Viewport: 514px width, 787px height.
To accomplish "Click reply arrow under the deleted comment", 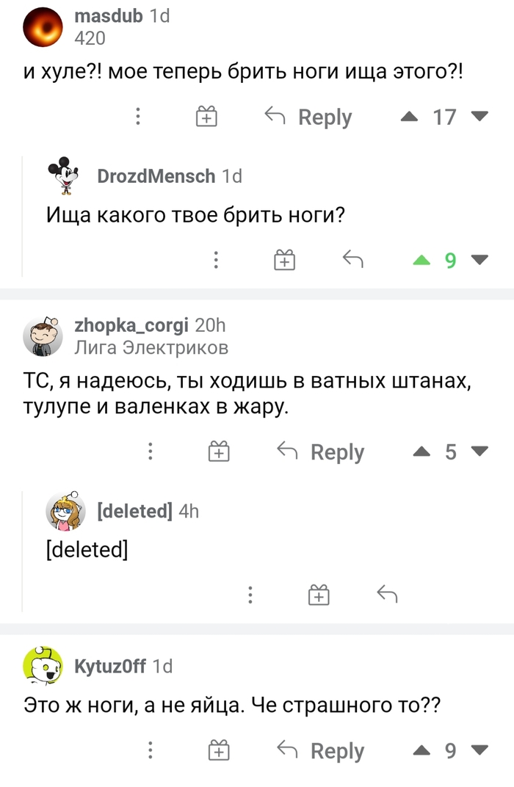I will tap(387, 595).
